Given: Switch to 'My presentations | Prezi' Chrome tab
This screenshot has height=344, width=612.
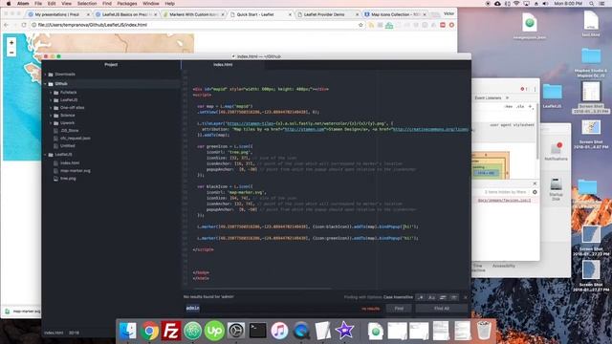Looking at the screenshot, I should (x=57, y=14).
